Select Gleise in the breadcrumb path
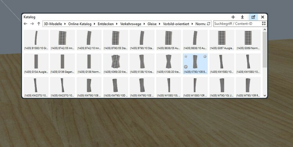Image resolution: width=293 pixels, height=147 pixels. (152, 24)
